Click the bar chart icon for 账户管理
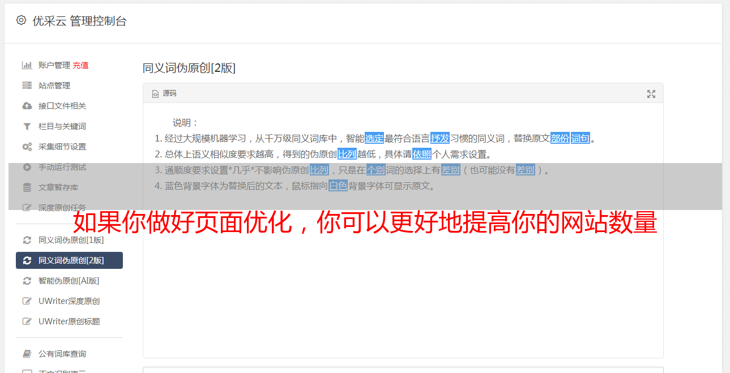 coord(27,65)
